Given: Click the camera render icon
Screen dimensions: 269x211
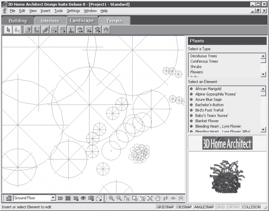Looking at the screenshot, I should coord(91,198).
